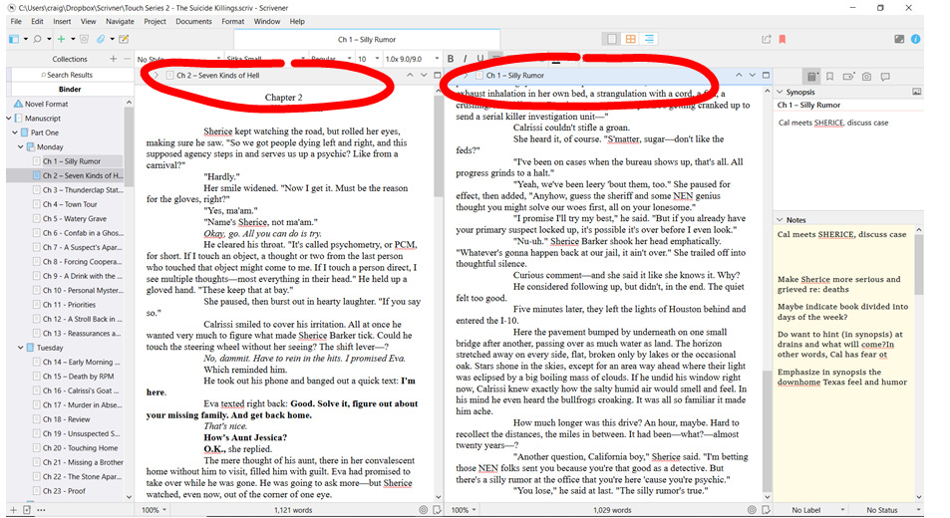Click the Compile export icon
The image size is (950, 518).
point(767,39)
